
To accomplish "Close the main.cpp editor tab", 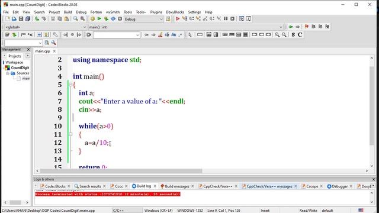I will 54,51.
